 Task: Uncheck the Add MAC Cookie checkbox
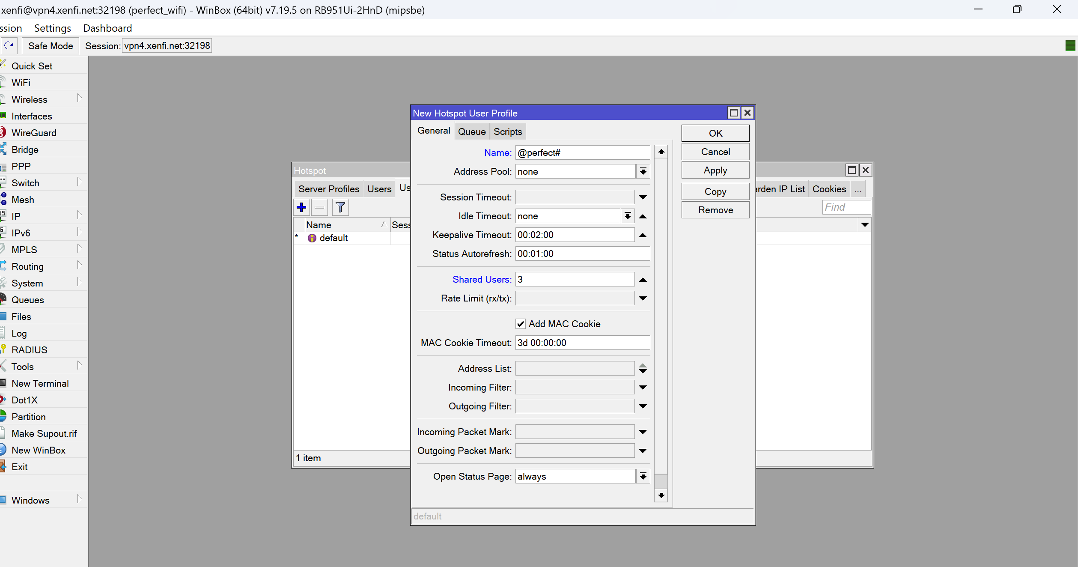pyautogui.click(x=521, y=324)
